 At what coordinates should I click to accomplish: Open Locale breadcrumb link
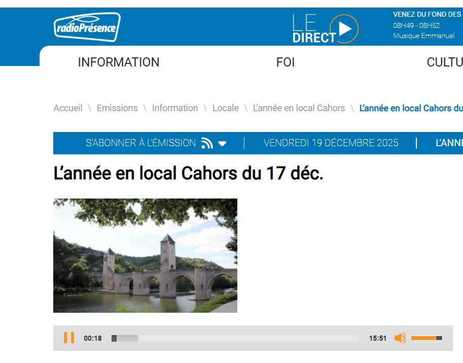click(x=226, y=108)
